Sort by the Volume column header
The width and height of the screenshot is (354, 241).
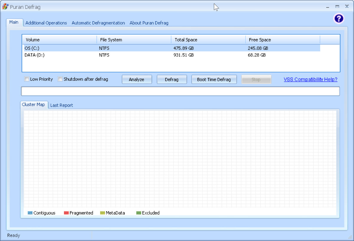[x=60, y=39]
